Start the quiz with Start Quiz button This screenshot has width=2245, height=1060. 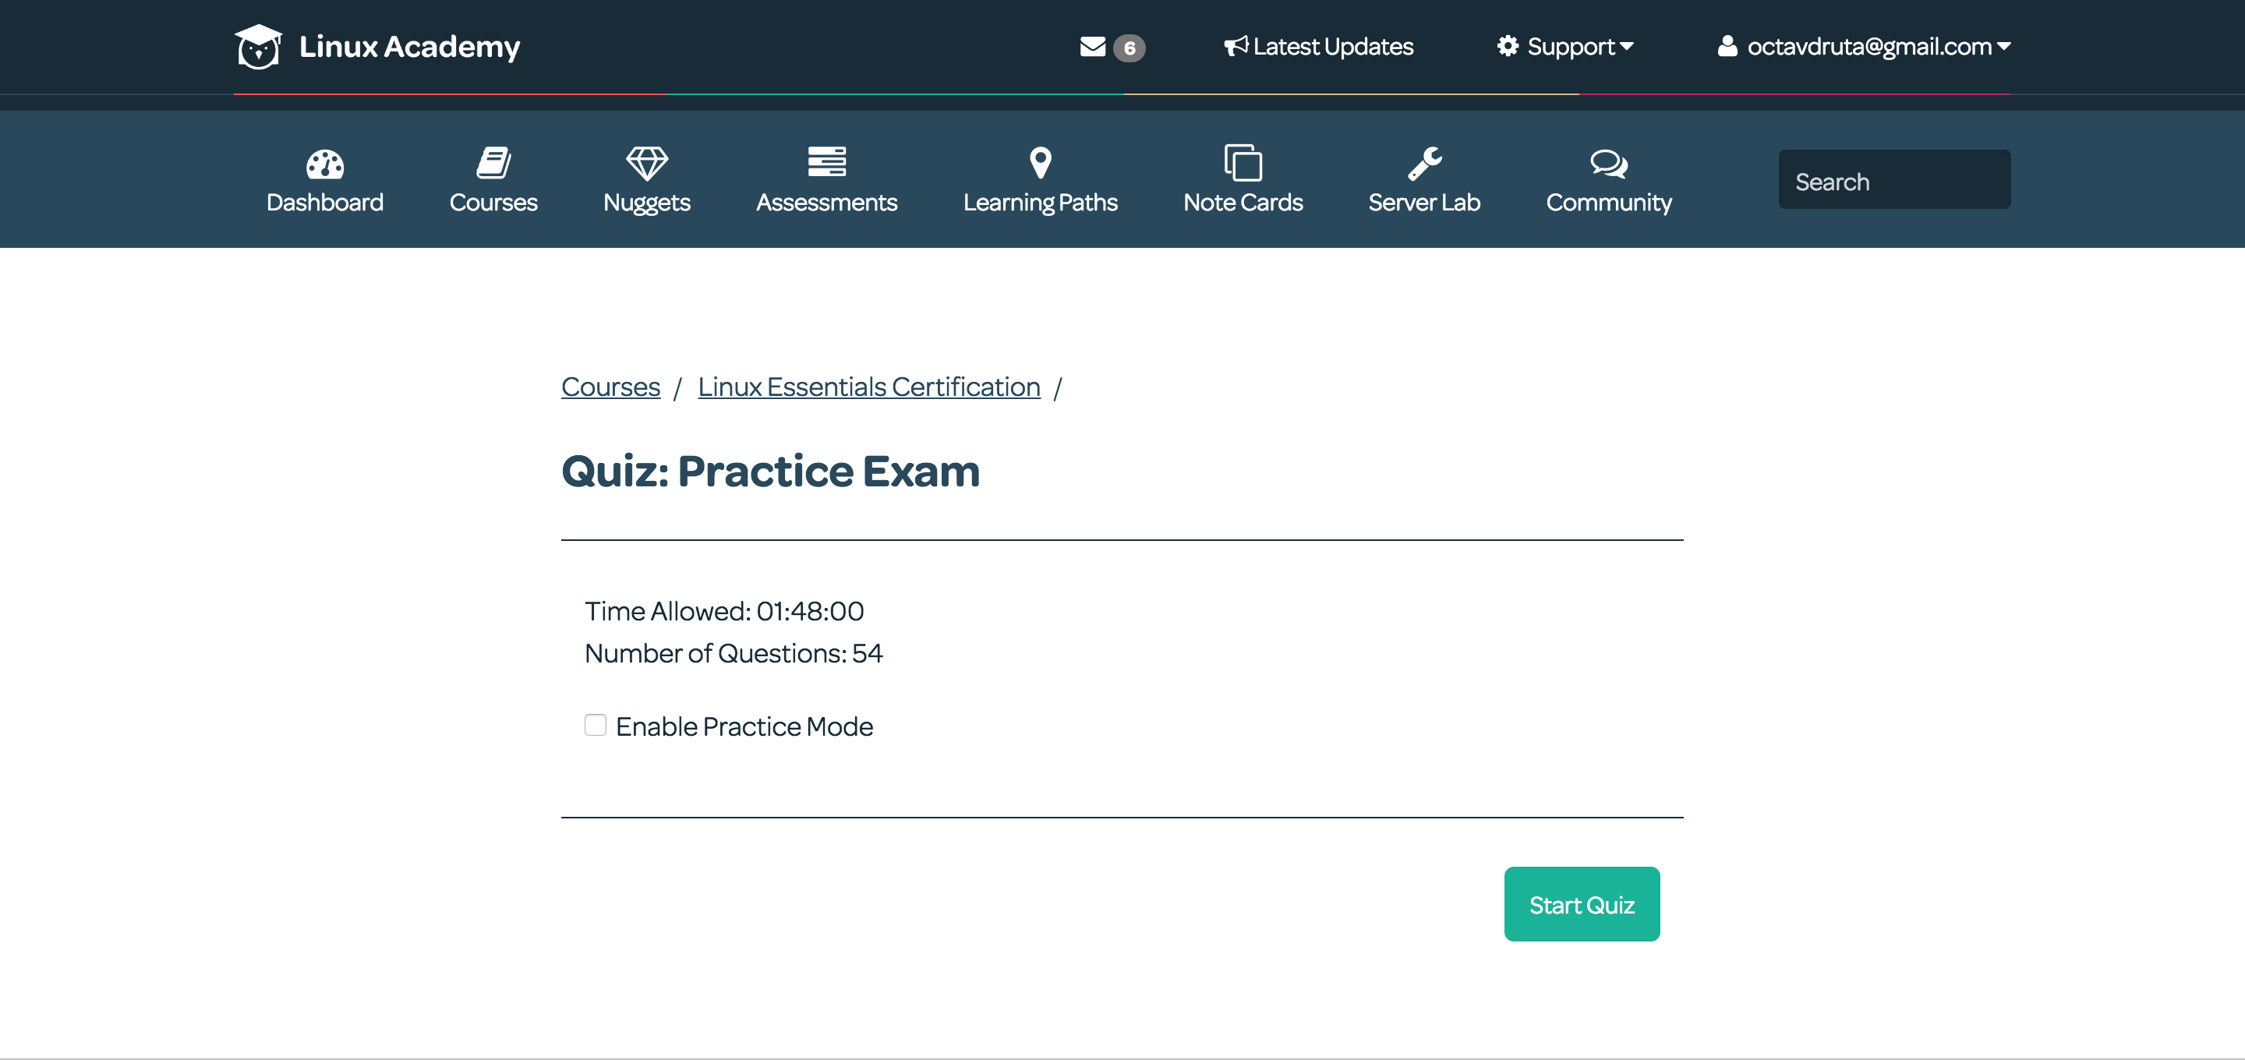pos(1582,904)
